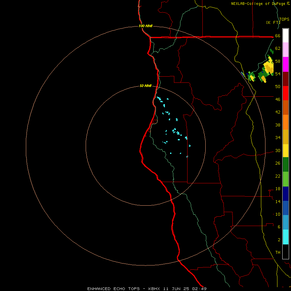This screenshot has width=291, height=291.
Task: Click the 100 NMI range ring label
Action: [145, 26]
